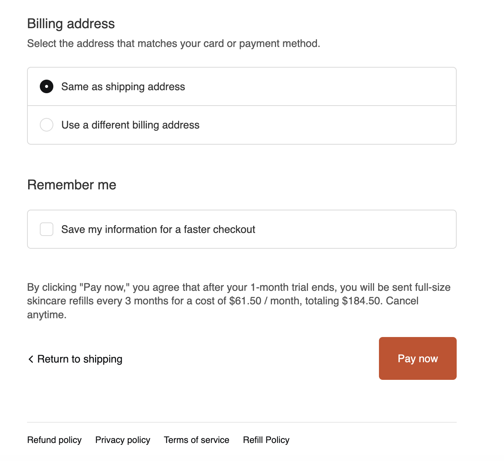Click the back chevron beside Return to shipping
The image size is (504, 461).
pos(31,359)
